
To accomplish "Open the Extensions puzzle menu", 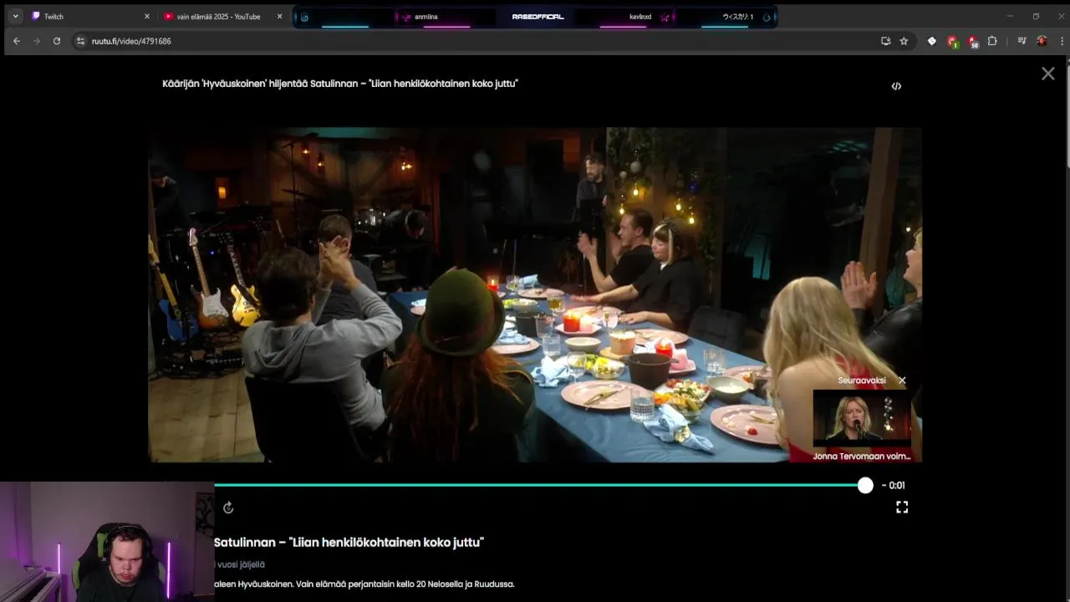I will pos(992,41).
